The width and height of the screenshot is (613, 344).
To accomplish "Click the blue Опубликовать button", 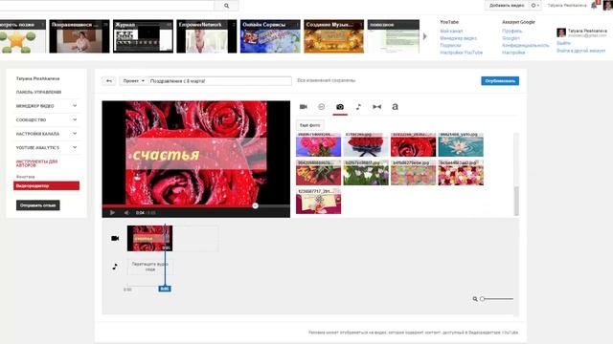I will coord(500,80).
